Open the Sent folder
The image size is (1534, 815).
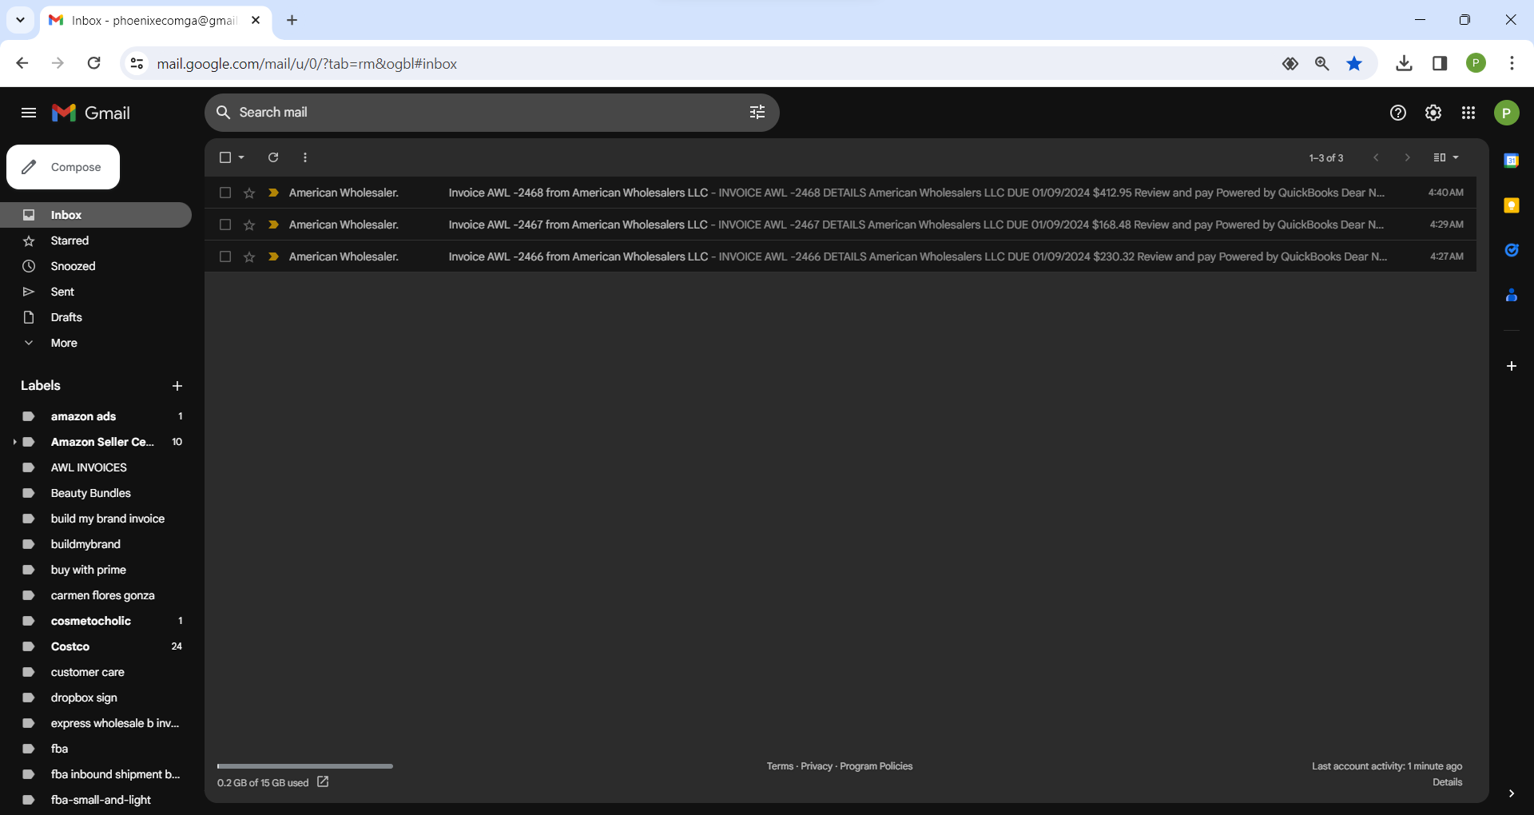96,292
